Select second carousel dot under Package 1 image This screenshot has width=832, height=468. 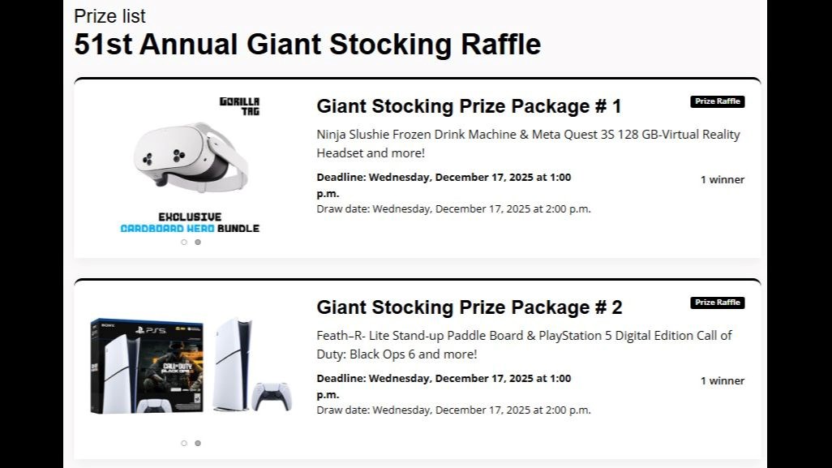(x=198, y=242)
